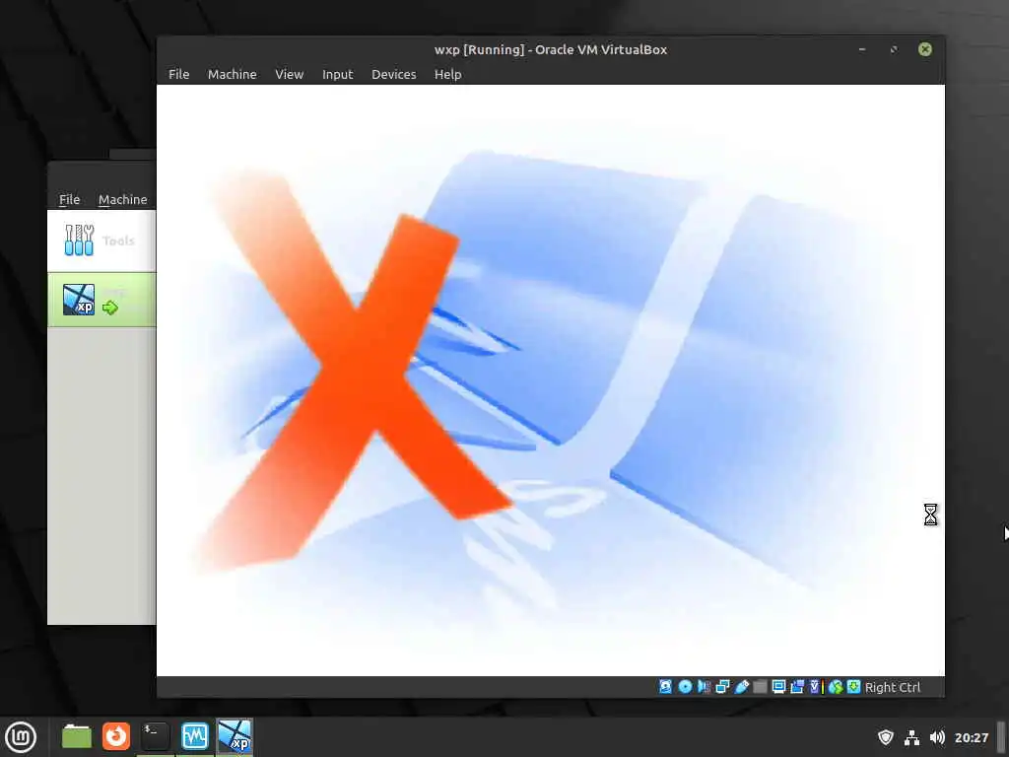The height and width of the screenshot is (757, 1009).
Task: Click the Right Ctrl host key label
Action: 893,687
